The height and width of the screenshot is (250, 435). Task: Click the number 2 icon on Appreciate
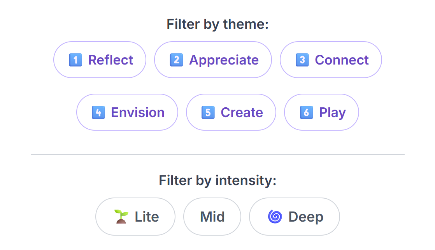tap(176, 60)
